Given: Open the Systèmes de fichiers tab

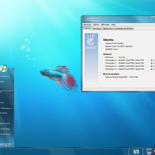Looking at the screenshot, I should pos(124,29).
